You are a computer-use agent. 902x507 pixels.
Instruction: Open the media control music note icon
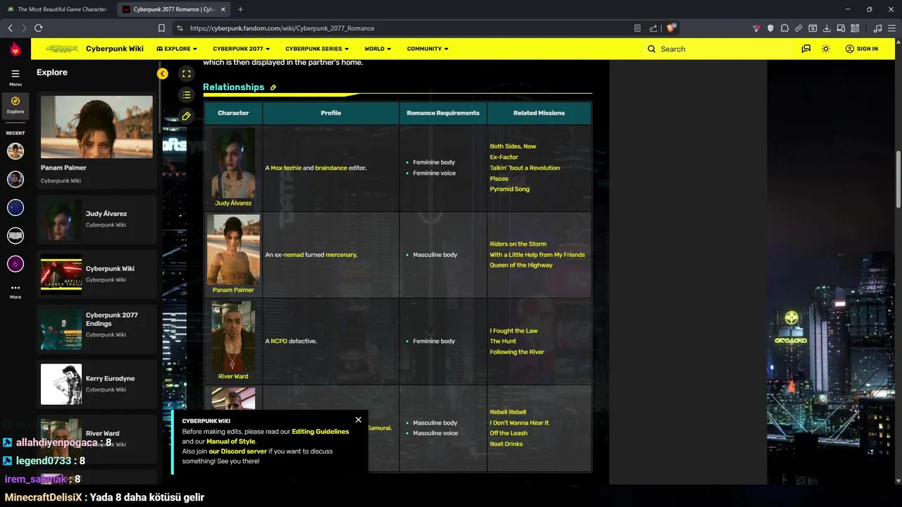point(877,28)
